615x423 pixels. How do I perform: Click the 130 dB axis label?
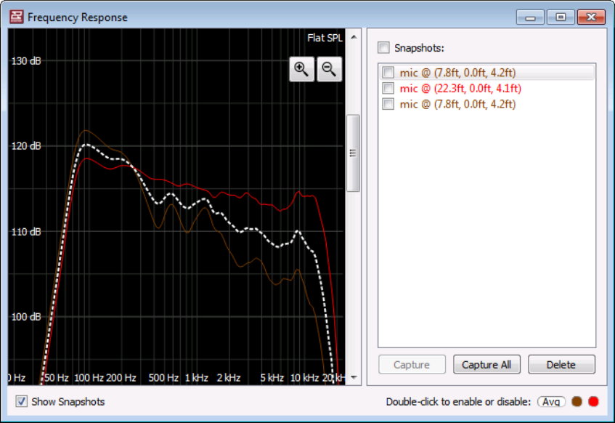(26, 61)
